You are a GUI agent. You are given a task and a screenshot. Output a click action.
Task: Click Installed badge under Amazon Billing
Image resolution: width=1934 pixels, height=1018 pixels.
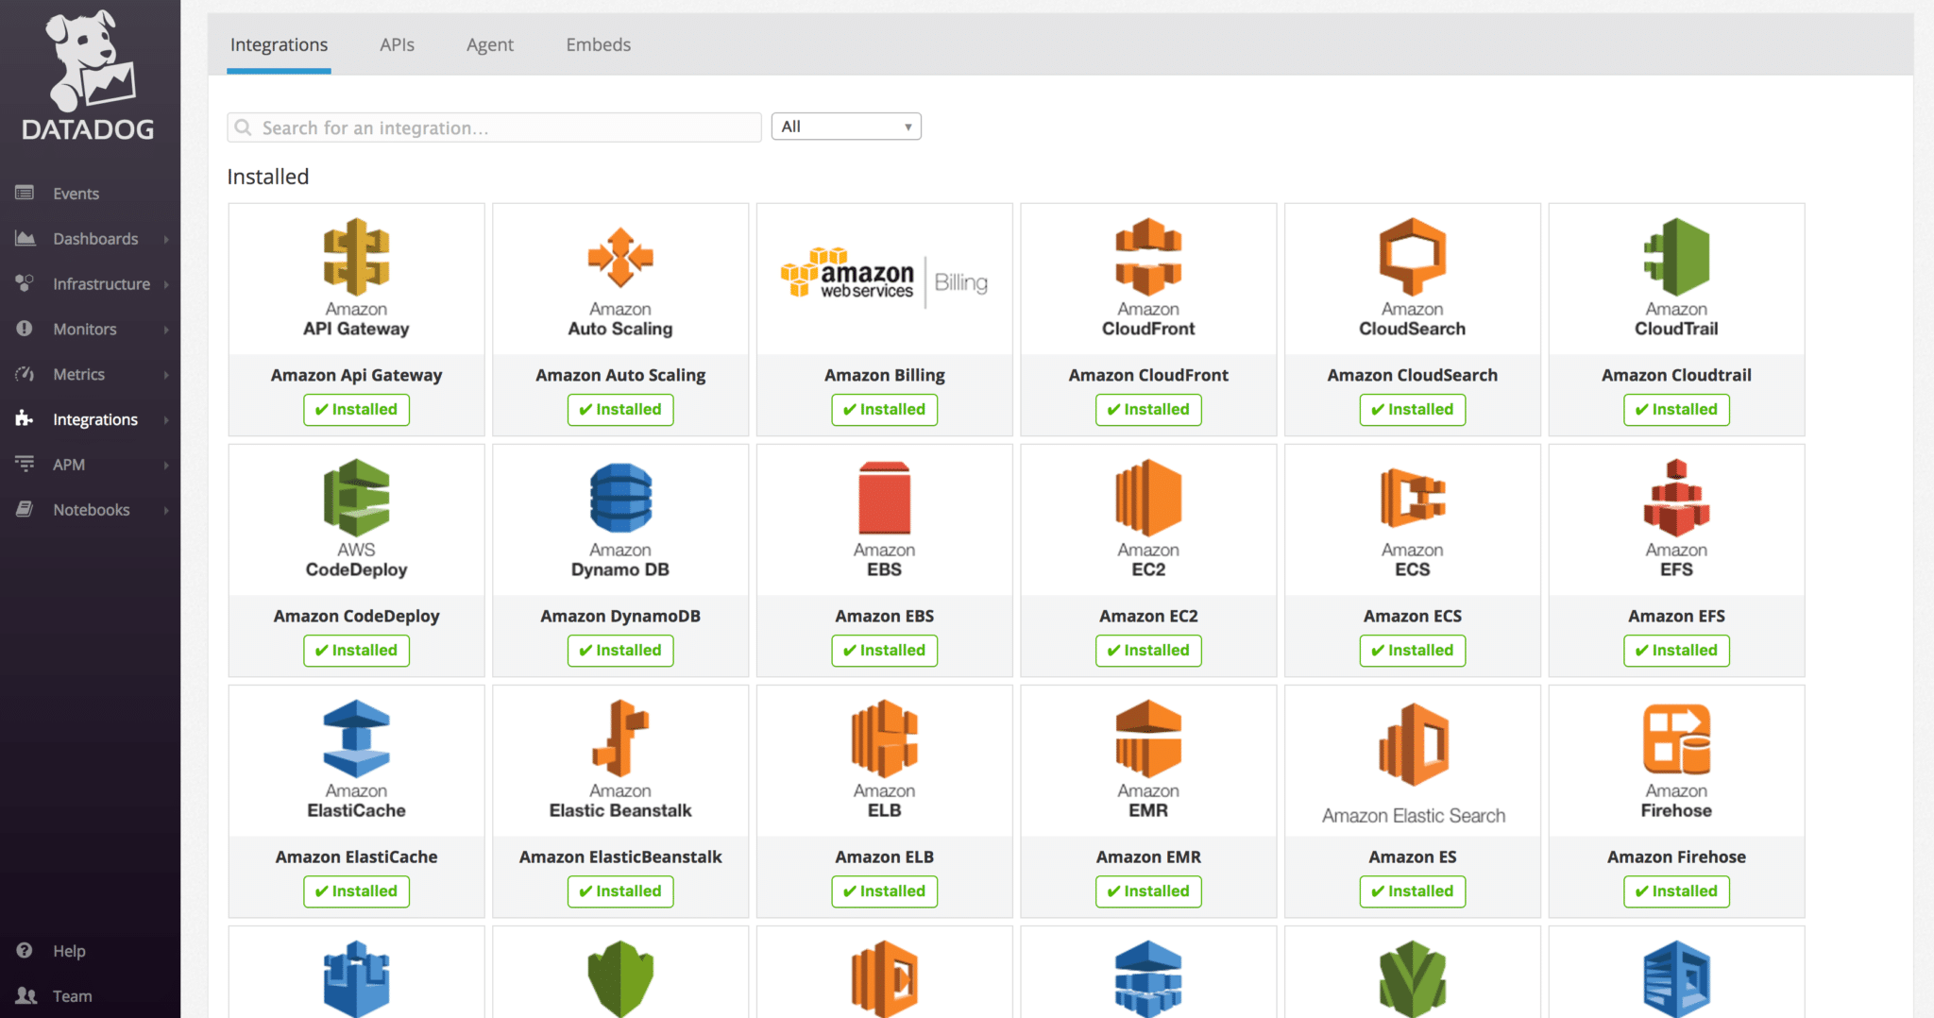(x=884, y=410)
